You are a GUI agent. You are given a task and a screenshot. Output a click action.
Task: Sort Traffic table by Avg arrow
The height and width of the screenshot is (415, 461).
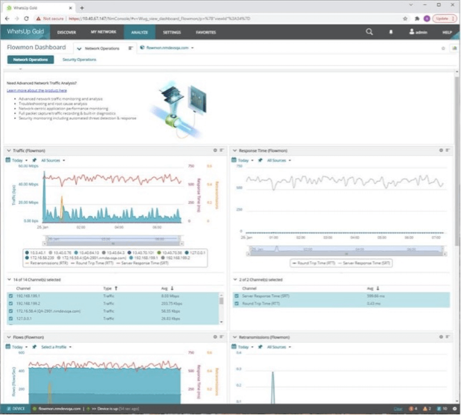[x=172, y=288]
